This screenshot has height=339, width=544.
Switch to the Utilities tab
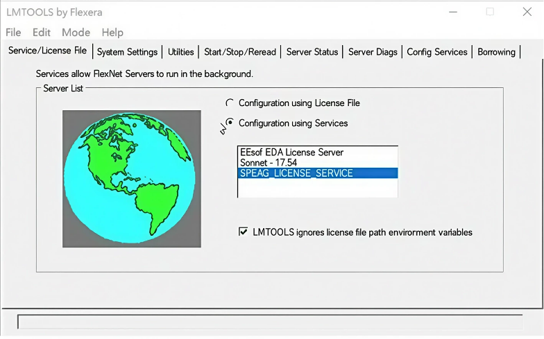click(181, 52)
